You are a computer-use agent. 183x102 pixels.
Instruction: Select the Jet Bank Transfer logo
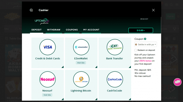(x=115, y=47)
